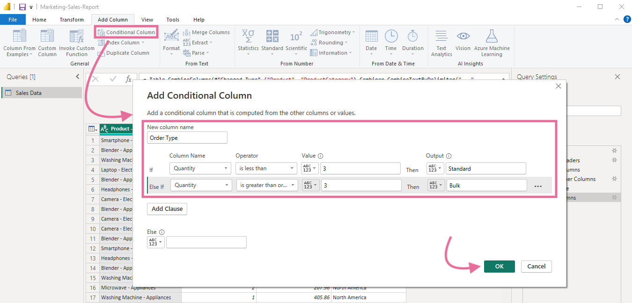This screenshot has width=632, height=303.
Task: Expand the Rounding dropdown
Action: [331, 42]
